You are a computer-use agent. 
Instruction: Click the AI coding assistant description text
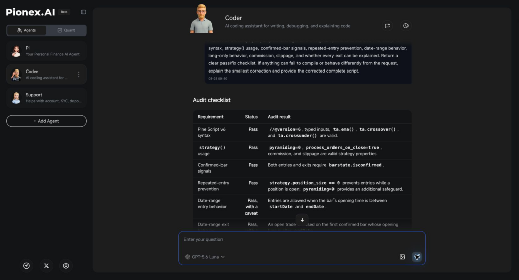point(287,26)
